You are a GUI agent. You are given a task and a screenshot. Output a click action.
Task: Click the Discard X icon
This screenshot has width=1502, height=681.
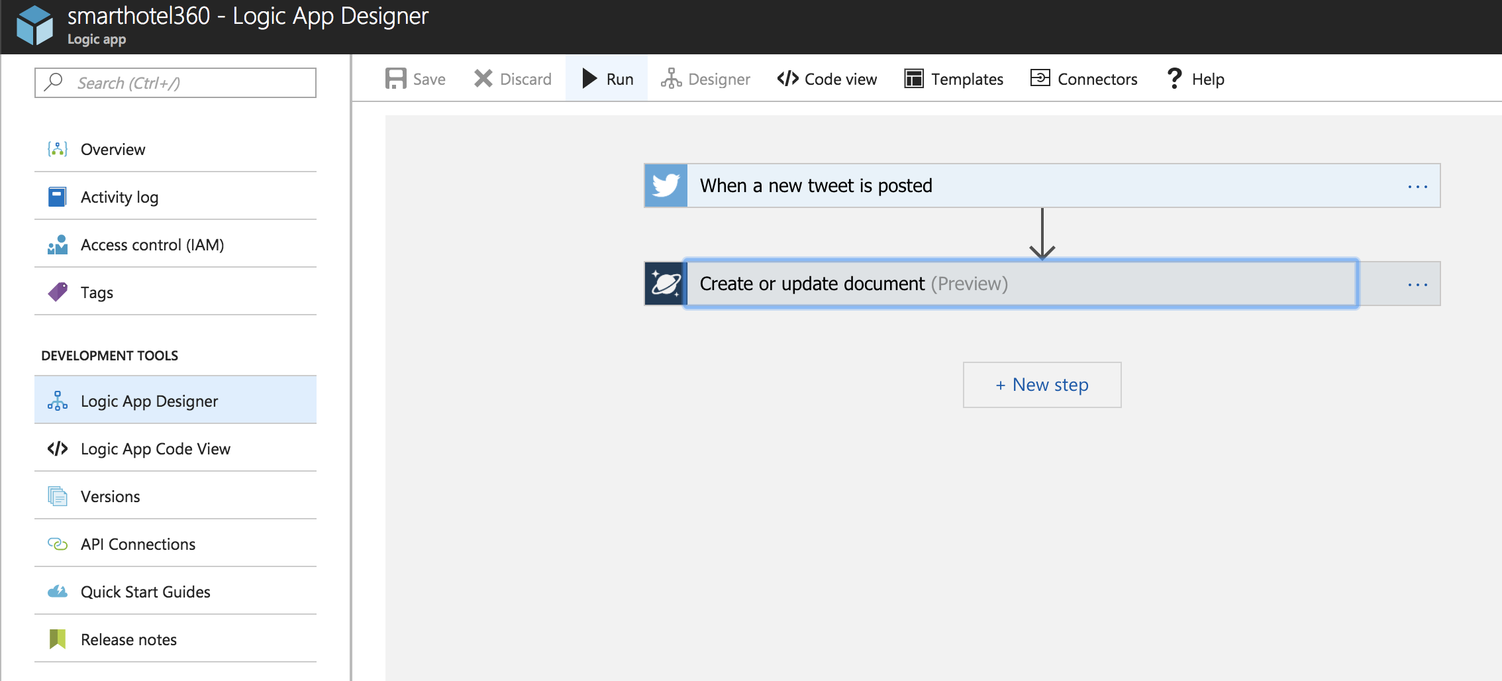pyautogui.click(x=483, y=78)
